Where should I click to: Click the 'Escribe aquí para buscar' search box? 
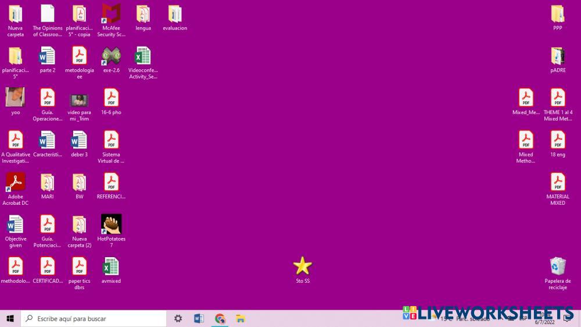click(96, 319)
